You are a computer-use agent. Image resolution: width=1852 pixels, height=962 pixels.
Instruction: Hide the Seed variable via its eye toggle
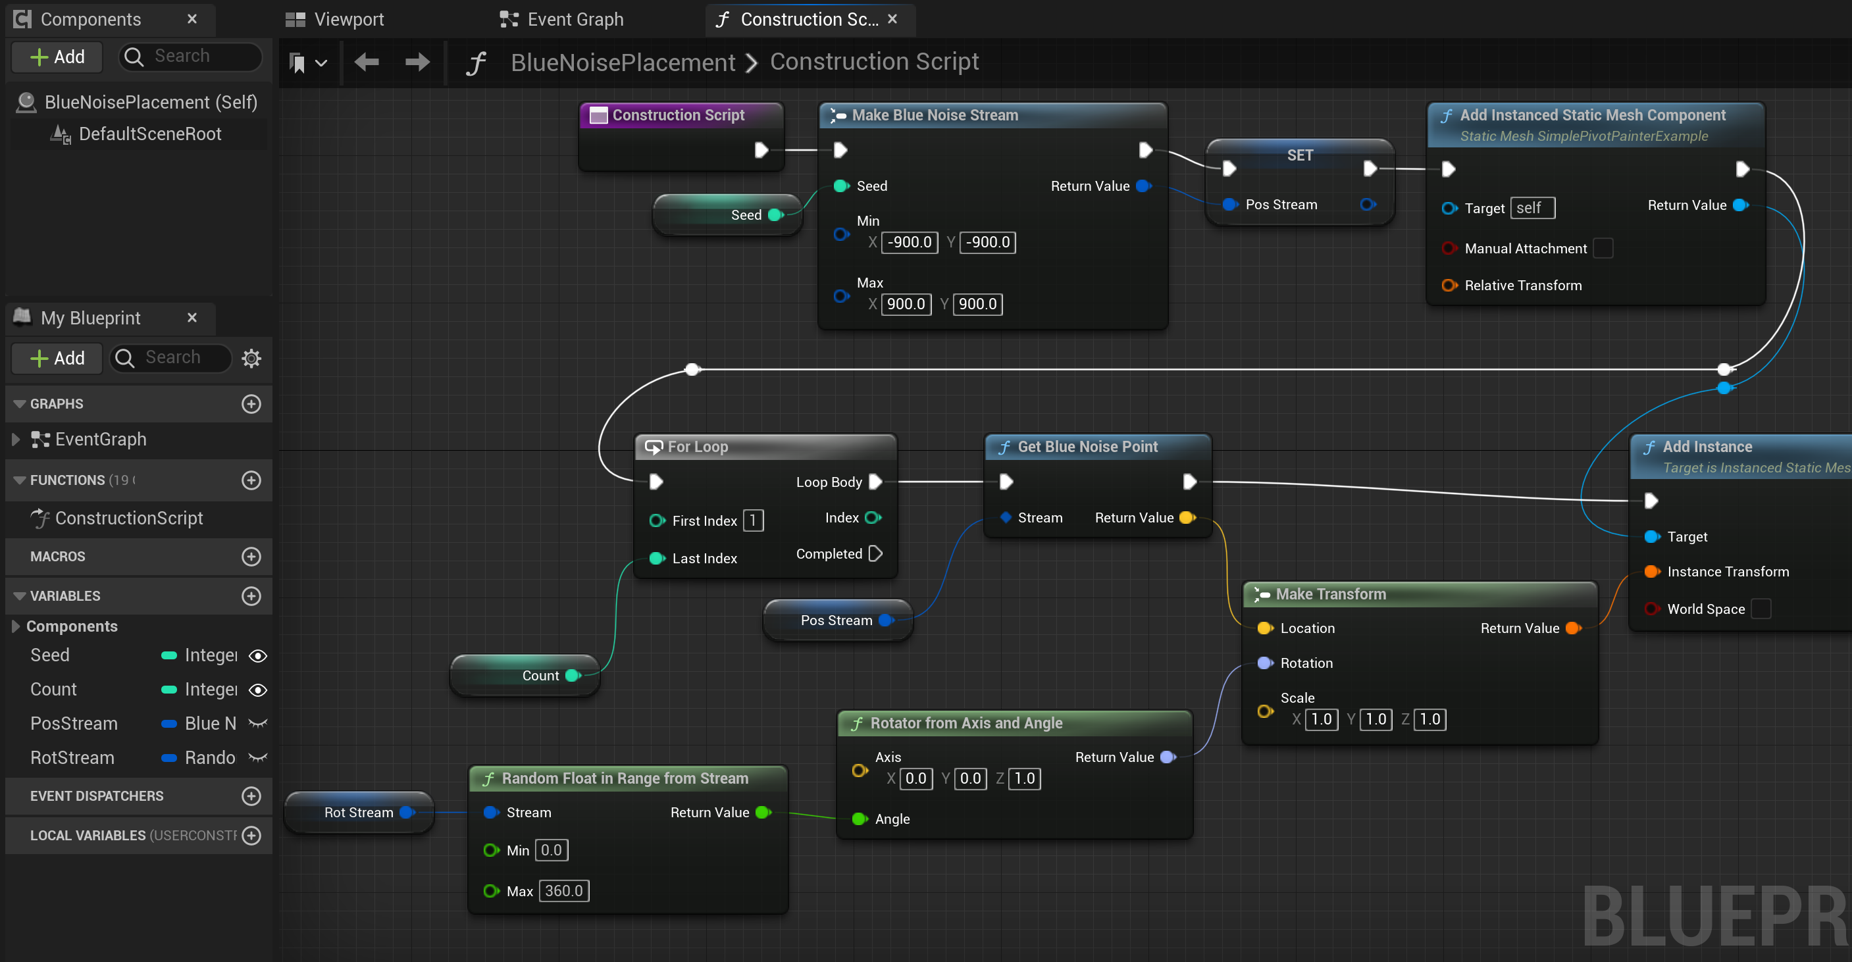click(x=257, y=655)
